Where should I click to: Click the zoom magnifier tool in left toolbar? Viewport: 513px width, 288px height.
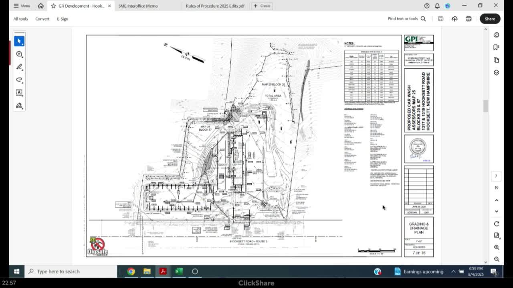19,54
